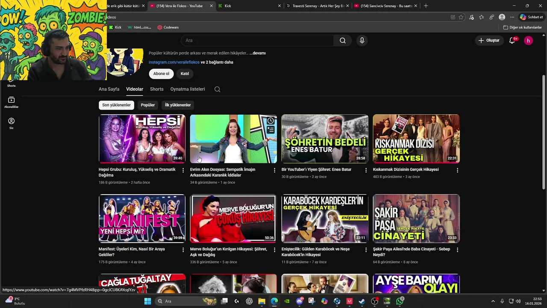Open options menu for Şakir Paşa video
Image resolution: width=547 pixels, height=308 pixels.
[457, 250]
